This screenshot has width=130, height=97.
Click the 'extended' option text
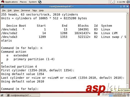21,55
